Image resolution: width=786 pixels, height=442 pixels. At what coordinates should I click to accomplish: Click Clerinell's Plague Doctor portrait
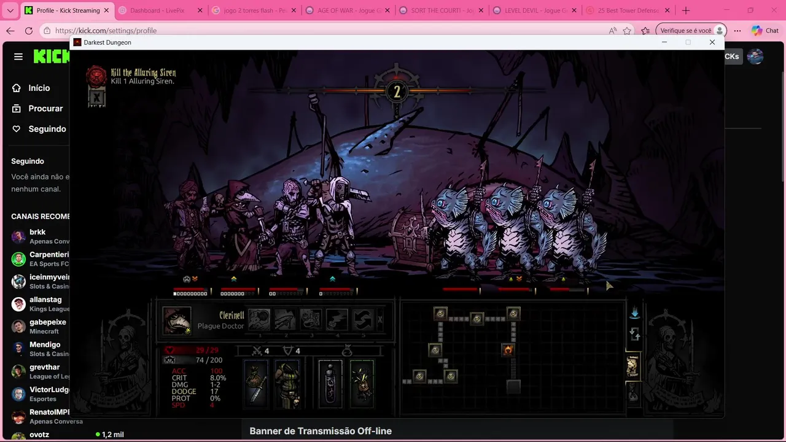(x=177, y=320)
